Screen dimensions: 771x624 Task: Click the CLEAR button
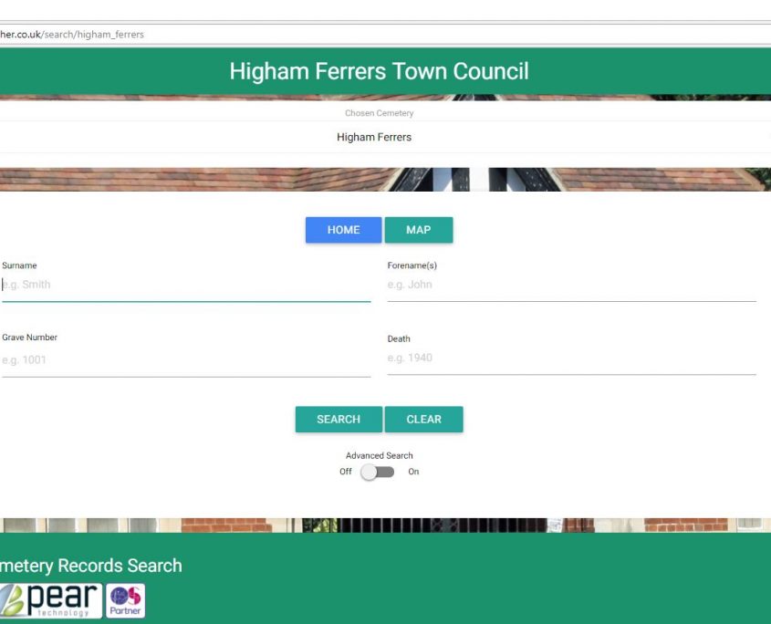pyautogui.click(x=423, y=420)
